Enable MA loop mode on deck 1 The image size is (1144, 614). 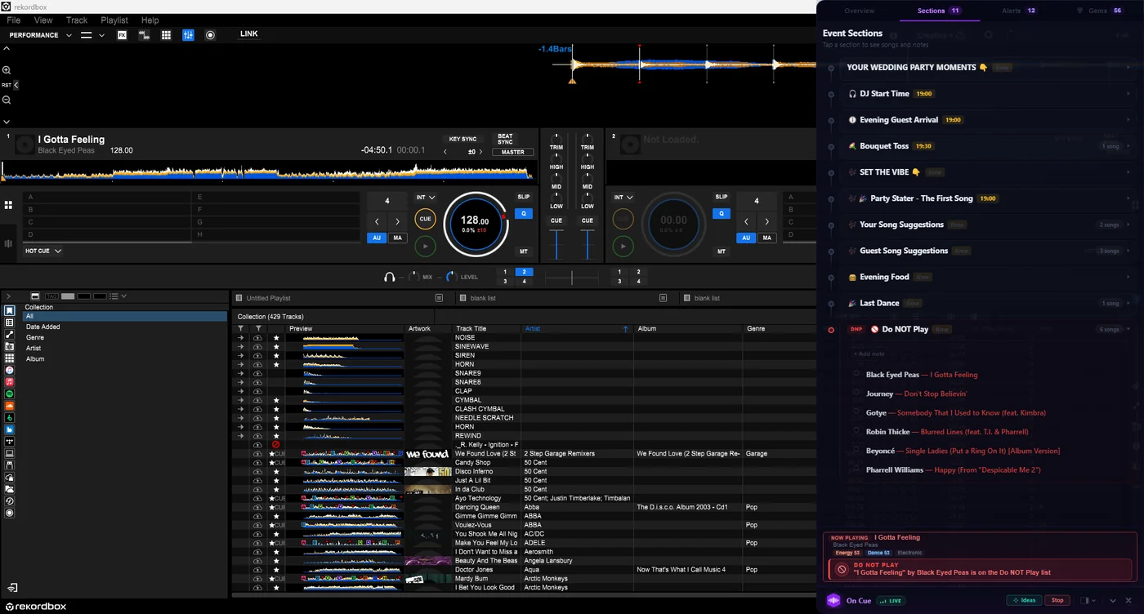[x=397, y=238]
